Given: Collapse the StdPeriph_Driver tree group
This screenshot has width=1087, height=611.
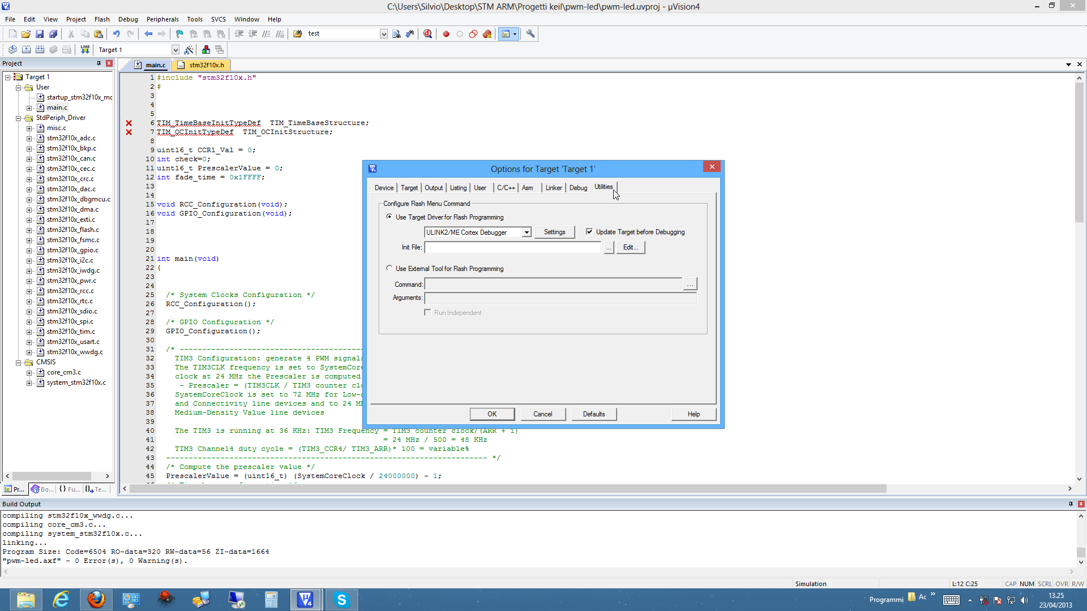Looking at the screenshot, I should tap(18, 118).
